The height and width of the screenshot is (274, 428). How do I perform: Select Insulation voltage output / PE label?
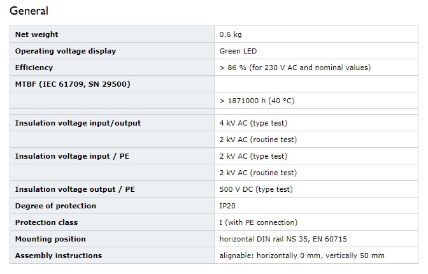pyautogui.click(x=75, y=189)
